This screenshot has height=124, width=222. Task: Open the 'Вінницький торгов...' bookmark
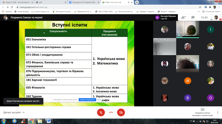(x=62, y=12)
